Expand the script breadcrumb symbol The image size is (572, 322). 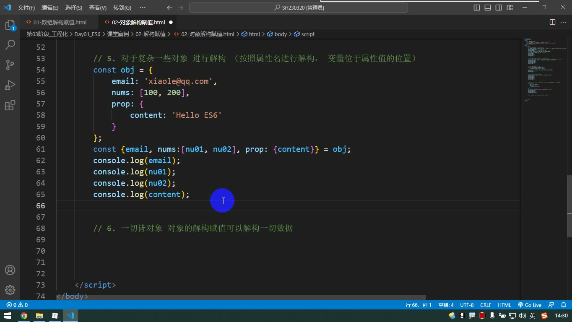[x=304, y=34]
